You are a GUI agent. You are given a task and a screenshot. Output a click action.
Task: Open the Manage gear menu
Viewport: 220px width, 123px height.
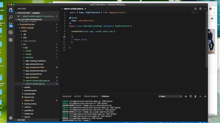tap(11, 118)
